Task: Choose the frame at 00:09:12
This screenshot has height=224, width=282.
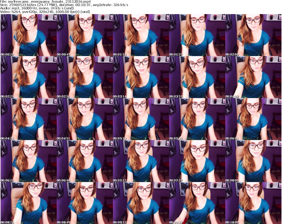Action: [141, 203]
